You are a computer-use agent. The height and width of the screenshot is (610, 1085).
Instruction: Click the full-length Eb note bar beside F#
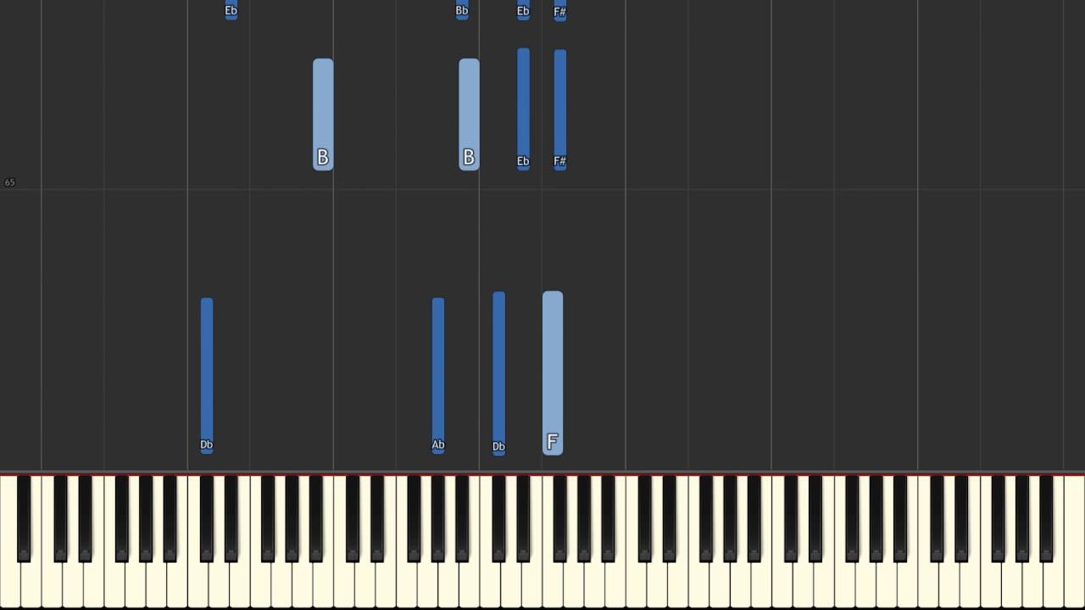pos(523,109)
